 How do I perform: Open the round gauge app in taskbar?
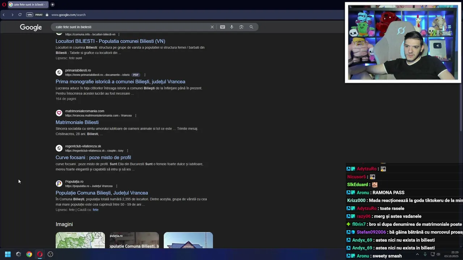point(50,254)
